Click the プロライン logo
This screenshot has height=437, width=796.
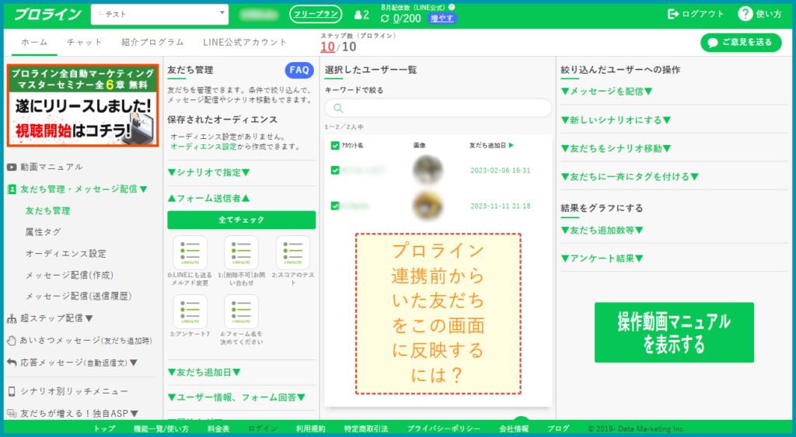pyautogui.click(x=47, y=14)
